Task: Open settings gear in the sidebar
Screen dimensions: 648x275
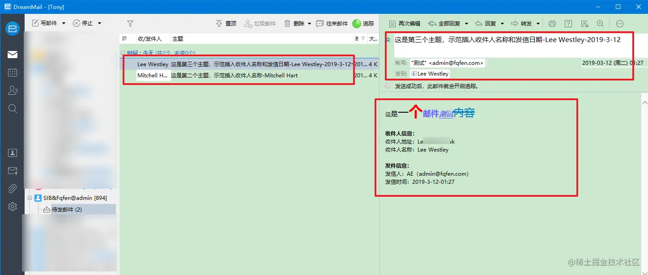Action: pyautogui.click(x=13, y=207)
